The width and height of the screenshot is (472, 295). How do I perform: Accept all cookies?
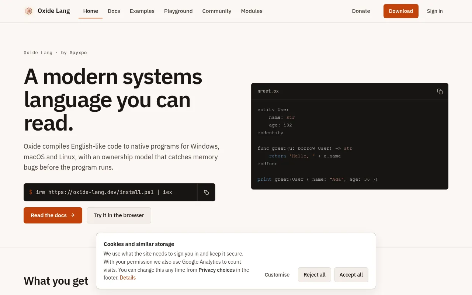point(351,275)
